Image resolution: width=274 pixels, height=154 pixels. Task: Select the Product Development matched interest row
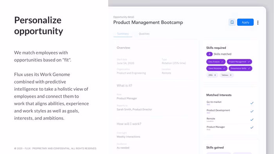pyautogui.click(x=230, y=111)
